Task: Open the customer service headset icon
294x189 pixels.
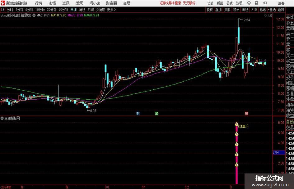Action: pyautogui.click(x=249, y=3)
